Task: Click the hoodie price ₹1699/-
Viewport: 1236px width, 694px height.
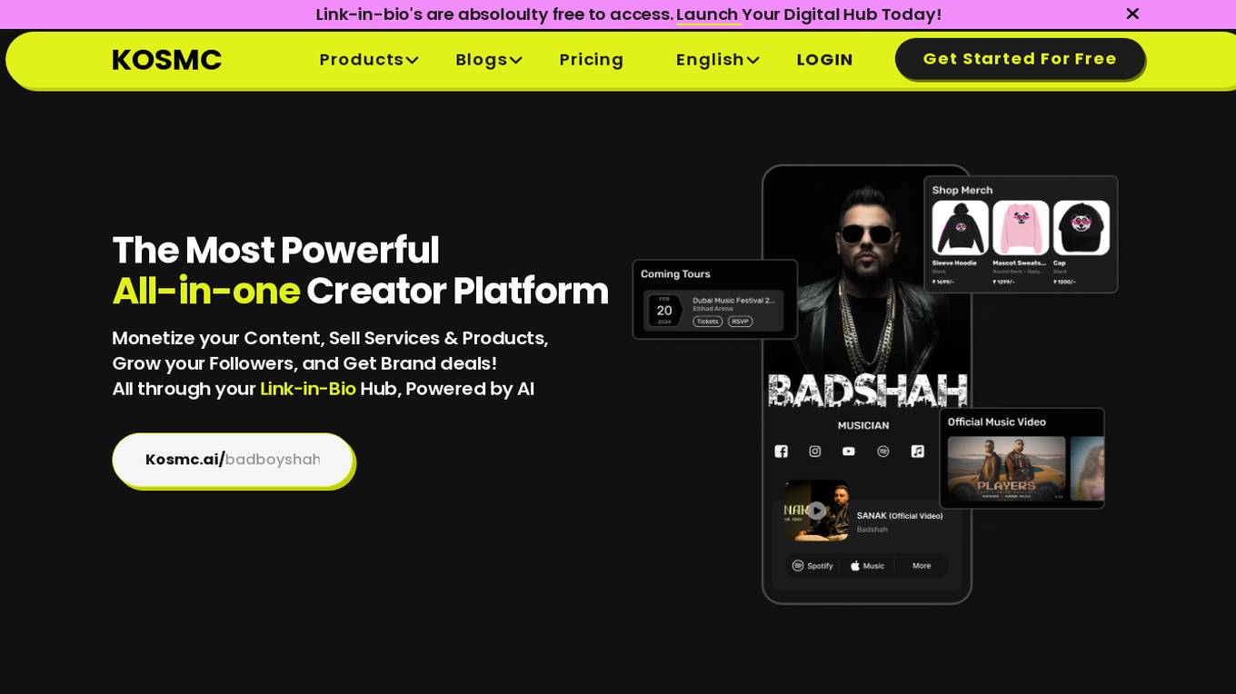Action: coord(942,282)
